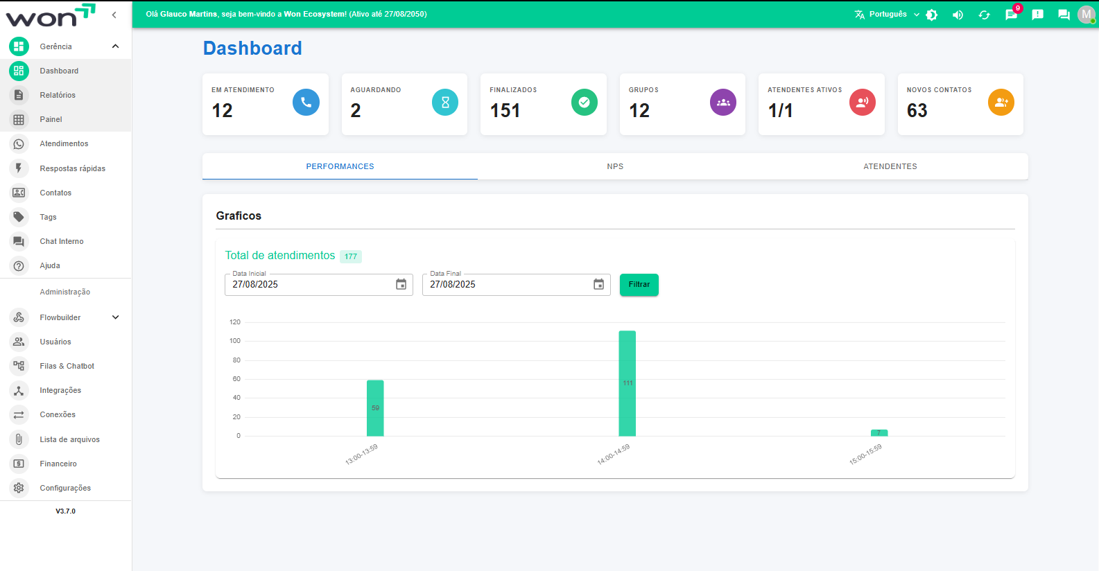1099x571 pixels.
Task: Open the internal chat icon in the top bar
Action: pyautogui.click(x=1064, y=15)
